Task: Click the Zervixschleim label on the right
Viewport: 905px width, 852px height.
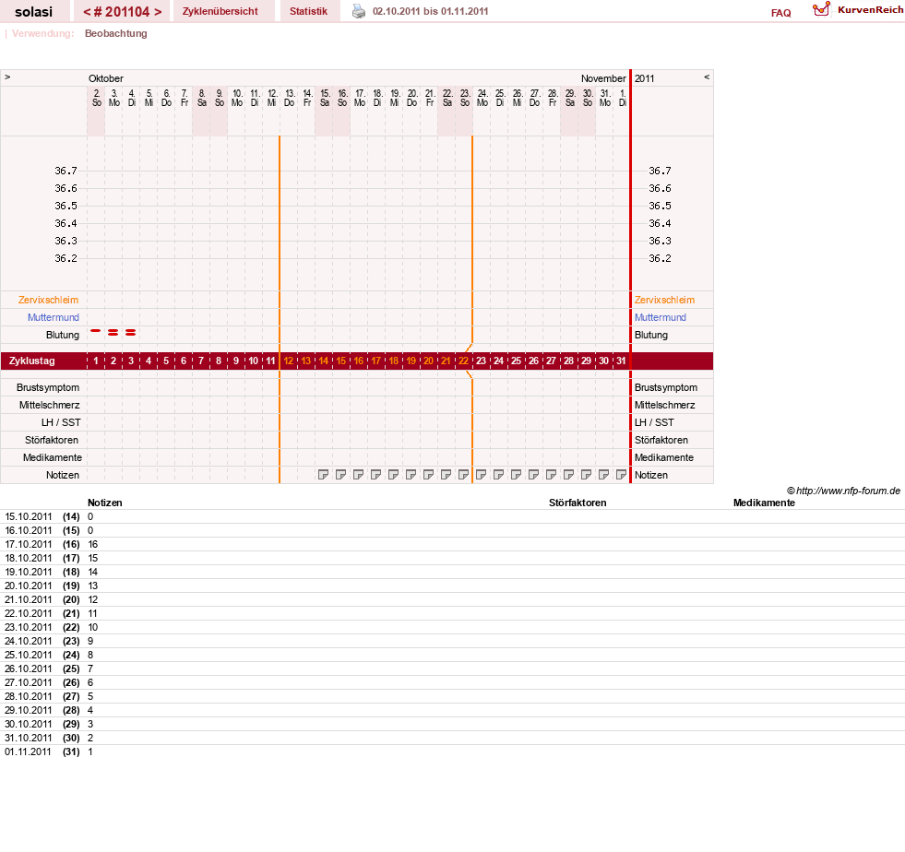Action: click(x=664, y=300)
